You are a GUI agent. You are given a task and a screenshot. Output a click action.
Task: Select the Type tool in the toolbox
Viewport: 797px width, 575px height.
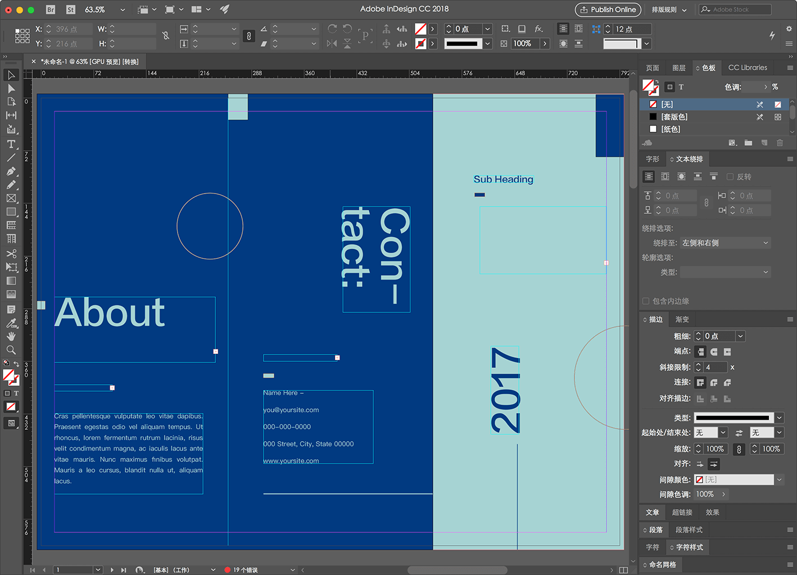tap(11, 144)
